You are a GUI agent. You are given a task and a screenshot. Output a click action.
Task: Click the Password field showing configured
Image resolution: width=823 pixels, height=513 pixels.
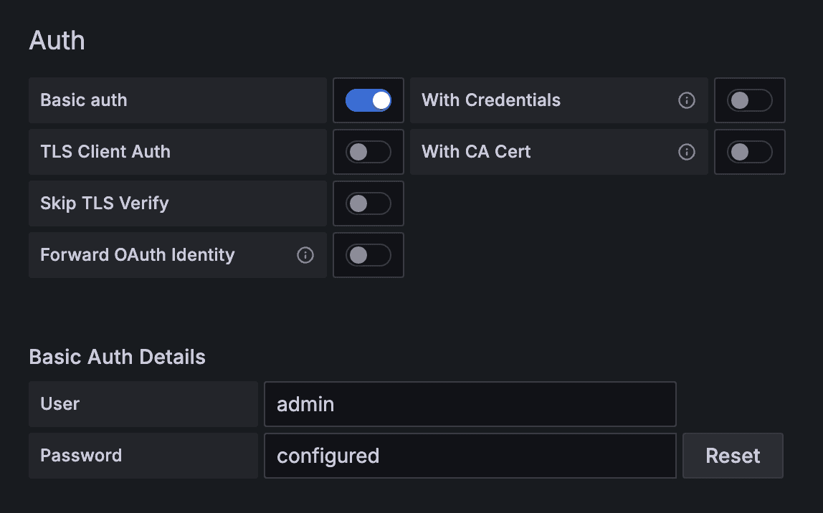pos(470,455)
